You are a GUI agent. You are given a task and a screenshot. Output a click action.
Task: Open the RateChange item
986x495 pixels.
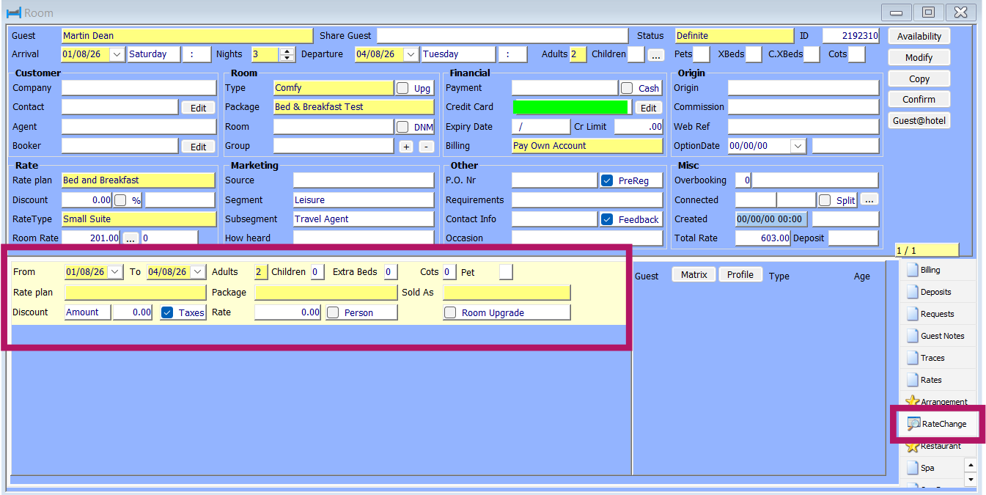click(938, 424)
